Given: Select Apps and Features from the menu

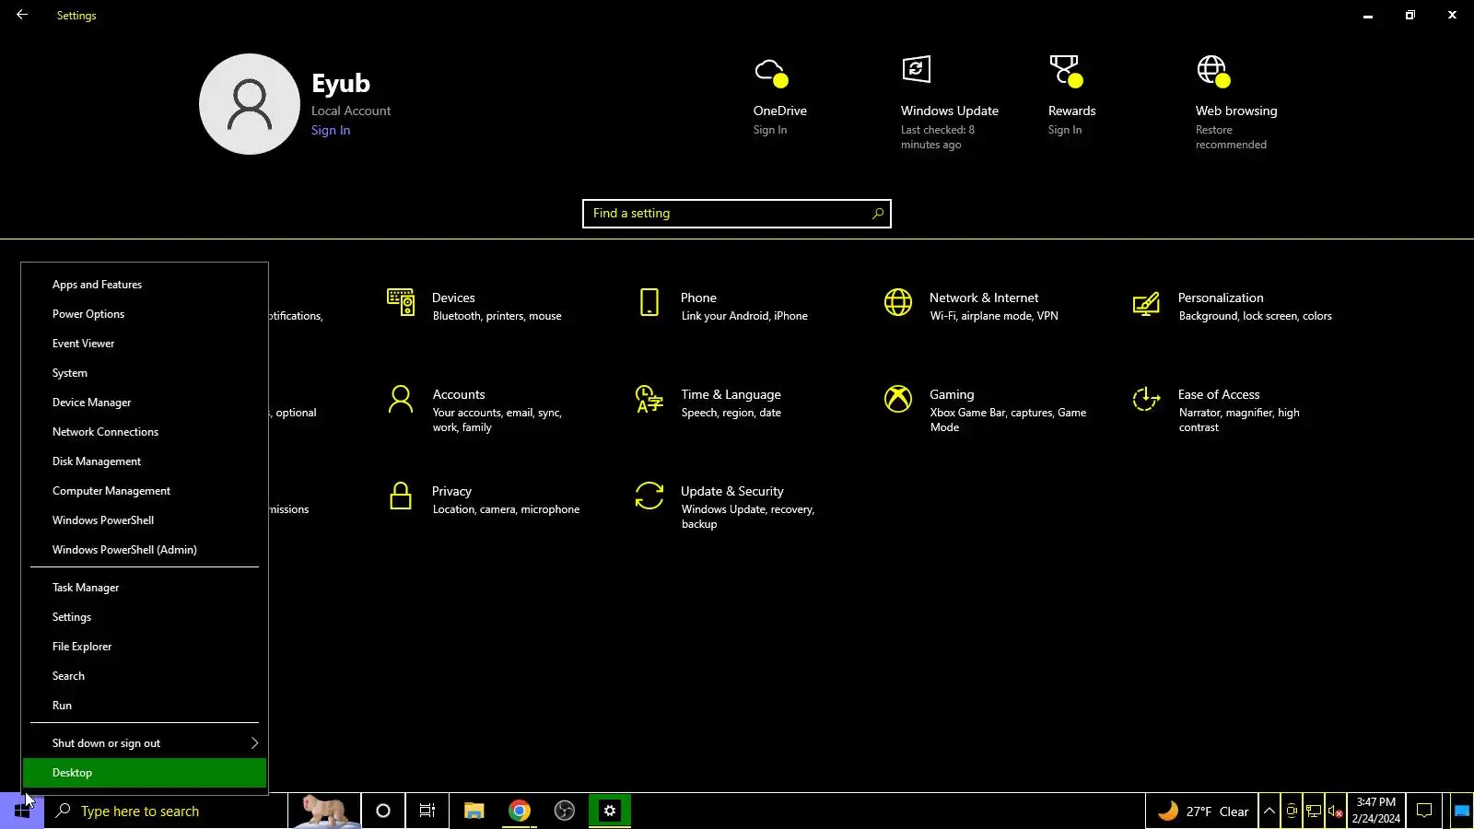Looking at the screenshot, I should coord(145,285).
